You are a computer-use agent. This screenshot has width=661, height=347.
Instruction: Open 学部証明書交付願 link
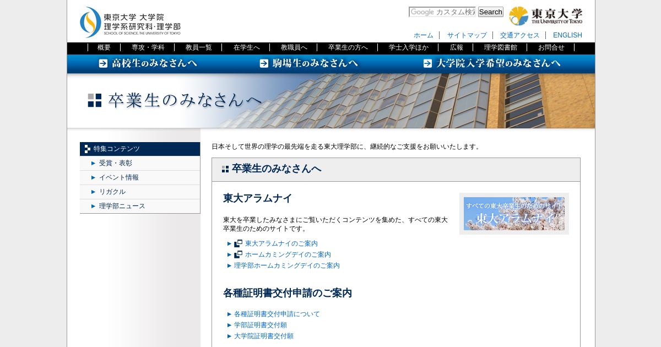tap(261, 325)
